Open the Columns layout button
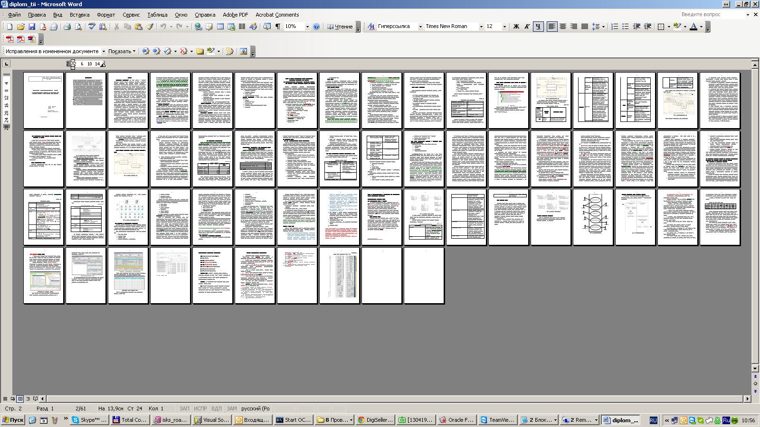This screenshot has width=760, height=427. [x=242, y=27]
